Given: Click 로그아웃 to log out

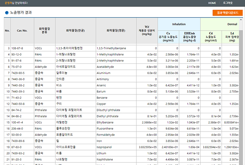Looking at the screenshot, I should [x=228, y=3].
